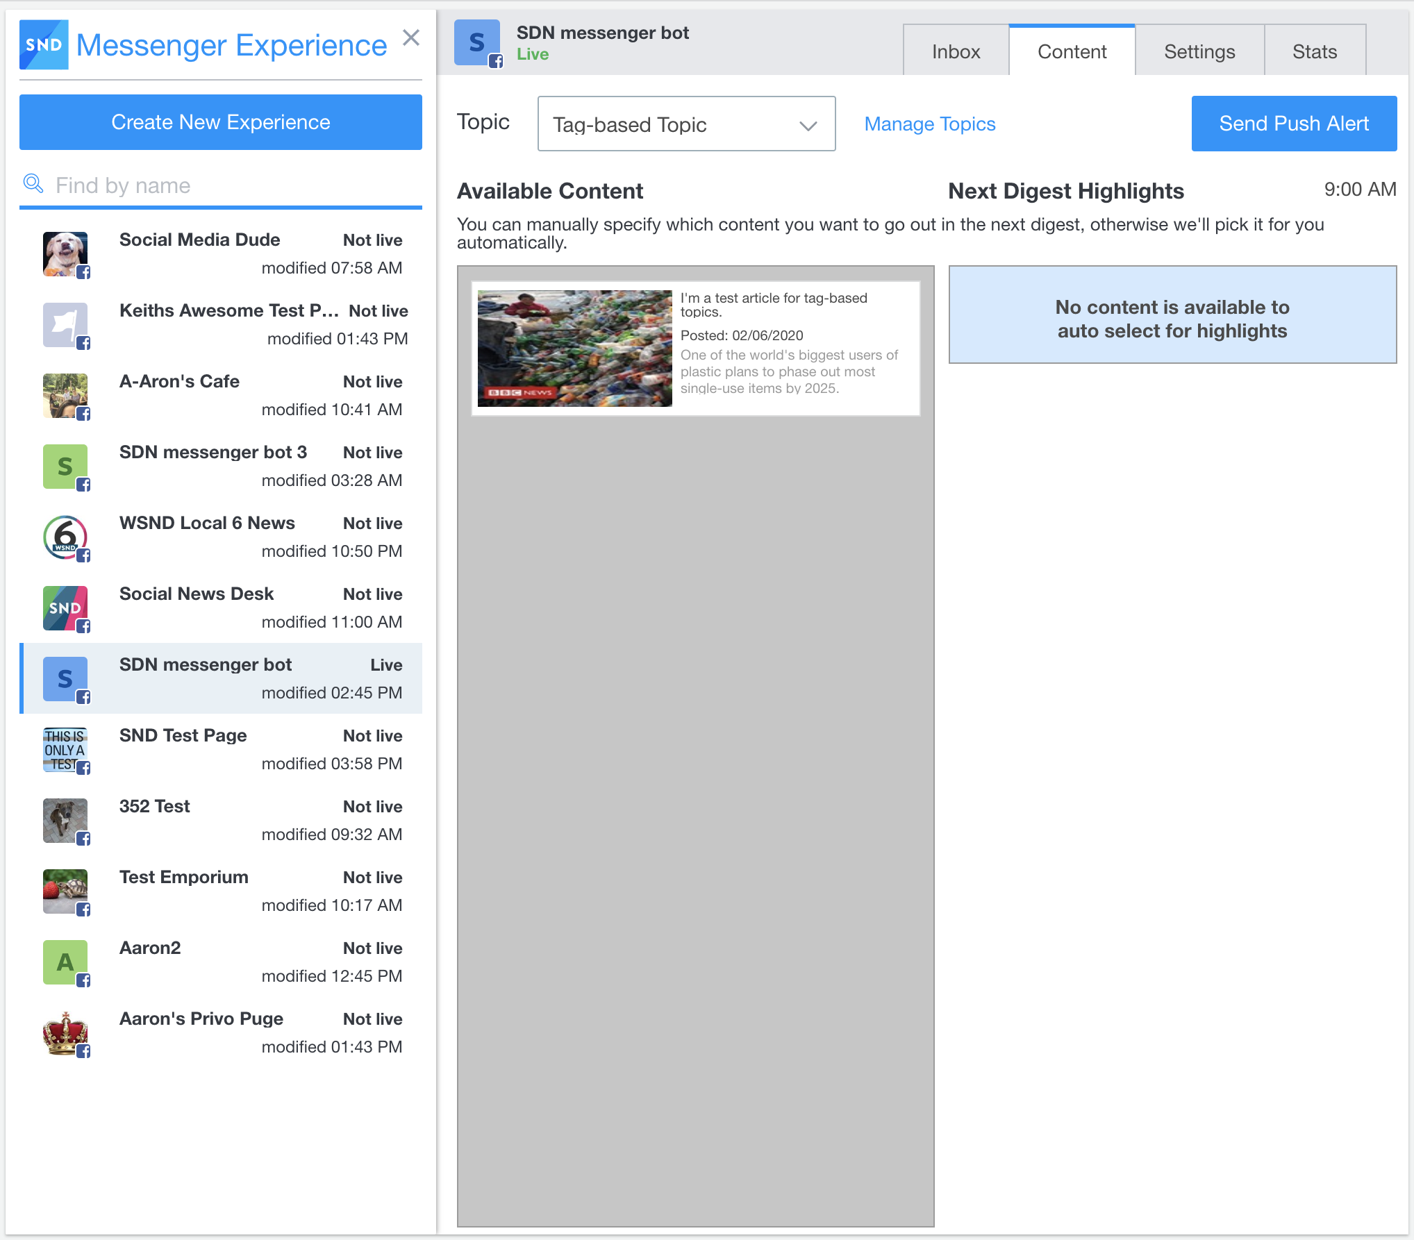Viewport: 1414px width, 1240px height.
Task: Focus the Find by name field
Action: (x=221, y=185)
